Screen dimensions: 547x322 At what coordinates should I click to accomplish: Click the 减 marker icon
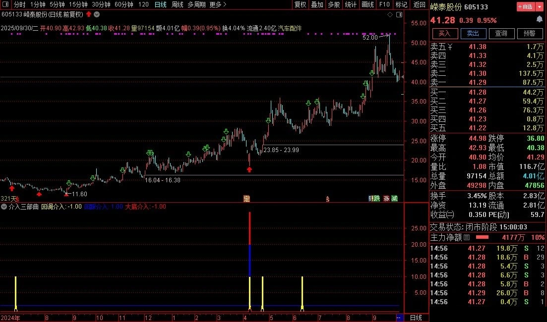(x=394, y=199)
